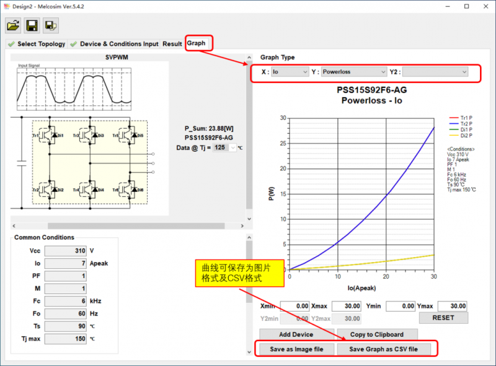
Task: Open the Y axis Powerloss dropdown
Action: (353, 72)
